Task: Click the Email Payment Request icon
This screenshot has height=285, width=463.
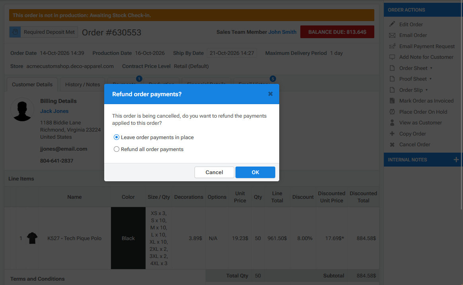Action: (x=392, y=46)
